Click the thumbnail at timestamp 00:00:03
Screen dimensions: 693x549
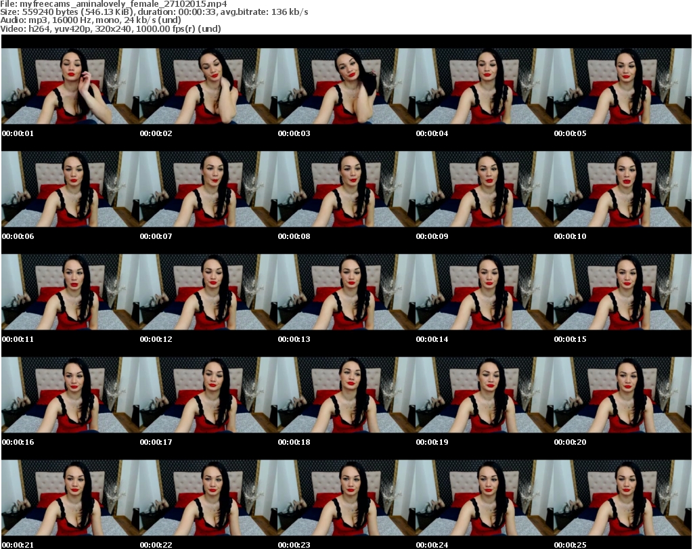[x=346, y=86]
